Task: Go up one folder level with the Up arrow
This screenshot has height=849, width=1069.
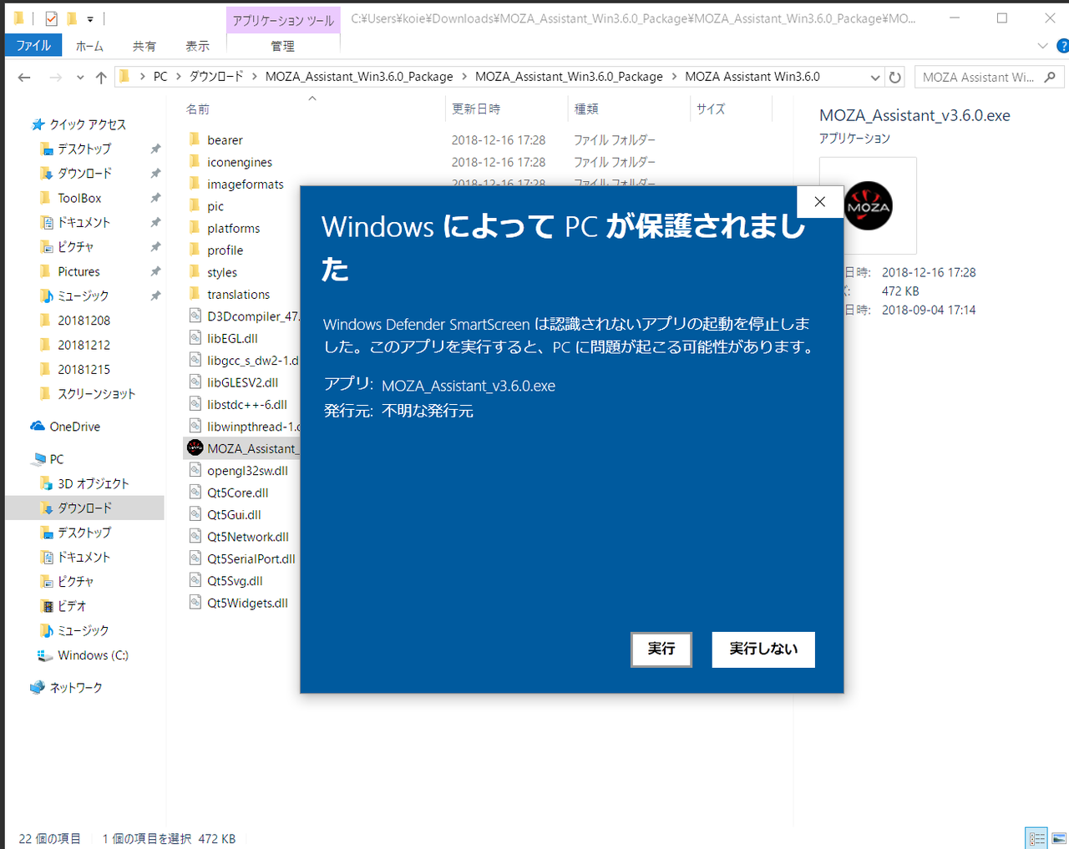Action: [101, 78]
